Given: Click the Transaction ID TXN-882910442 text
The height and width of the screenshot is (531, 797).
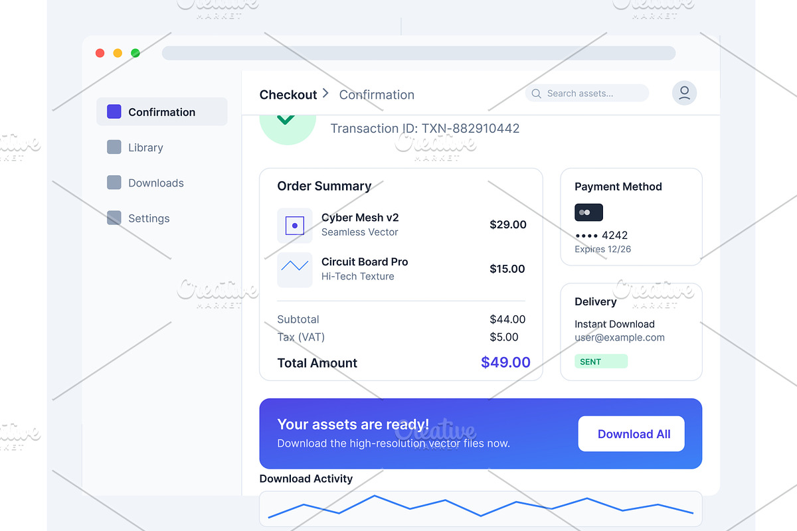Looking at the screenshot, I should [x=425, y=128].
